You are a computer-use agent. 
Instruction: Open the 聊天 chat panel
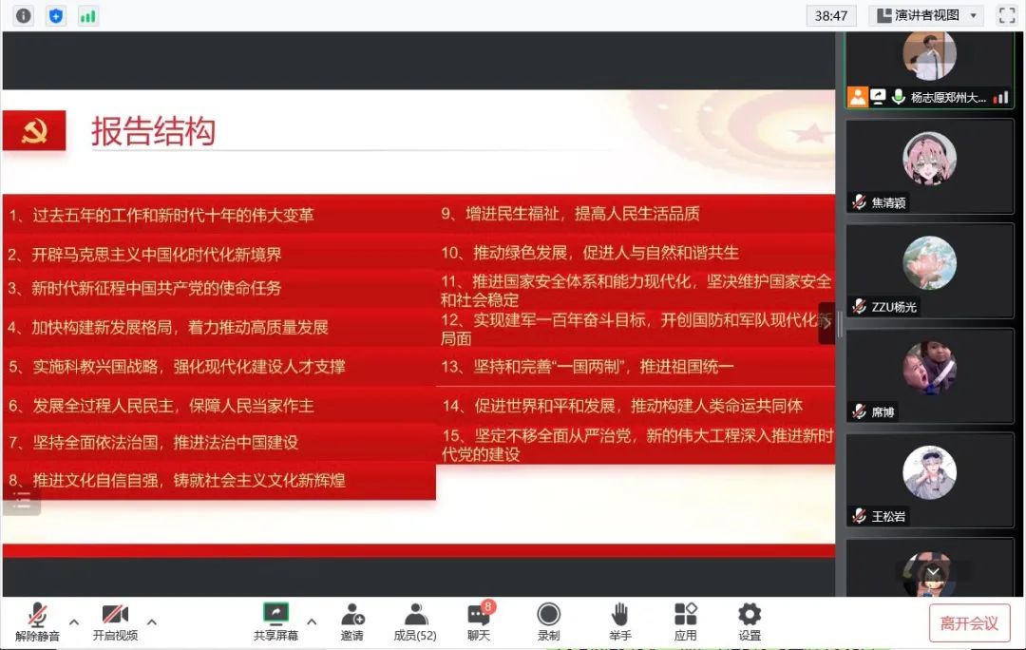[479, 621]
